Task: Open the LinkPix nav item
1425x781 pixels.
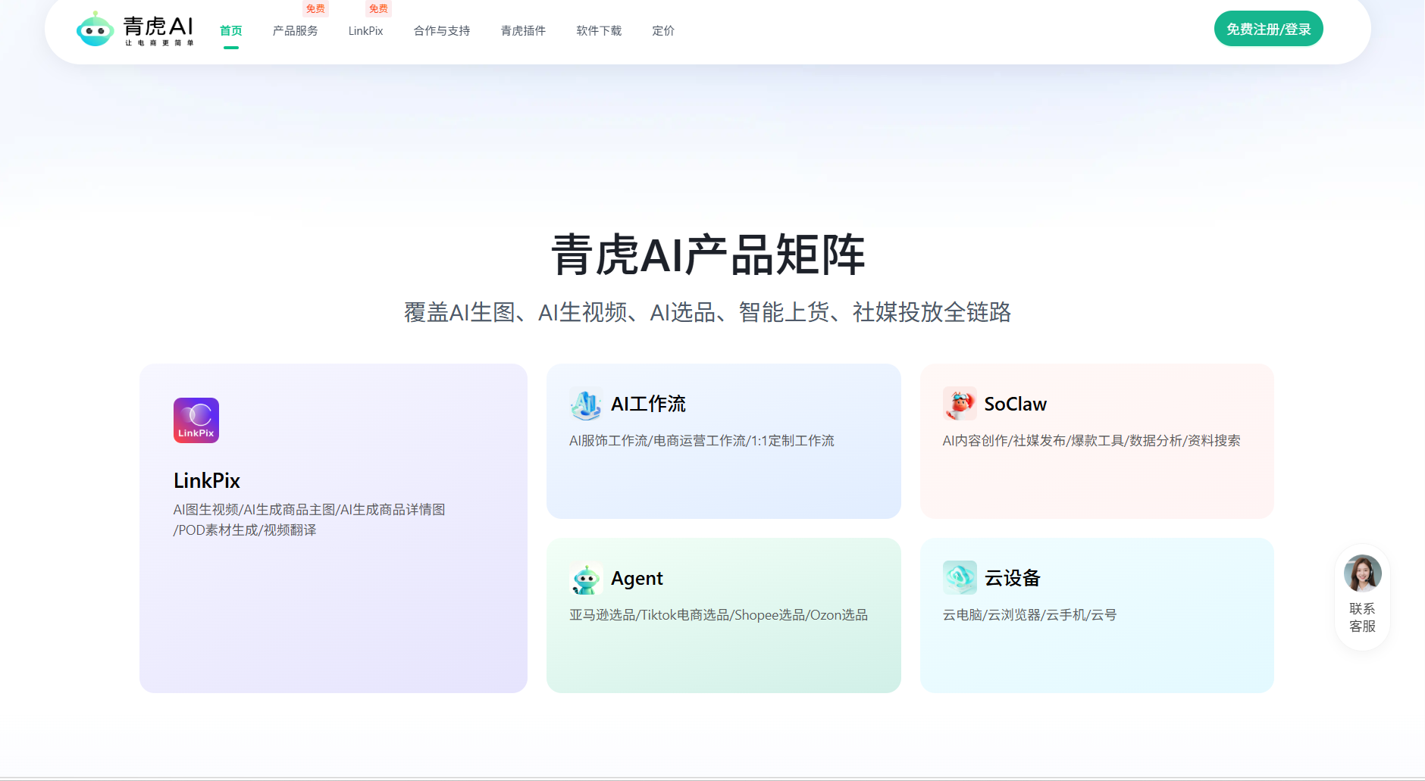Action: point(366,31)
